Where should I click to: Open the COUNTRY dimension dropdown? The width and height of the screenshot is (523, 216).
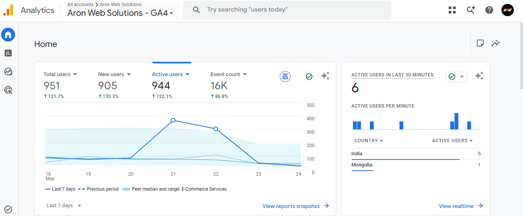(369, 141)
